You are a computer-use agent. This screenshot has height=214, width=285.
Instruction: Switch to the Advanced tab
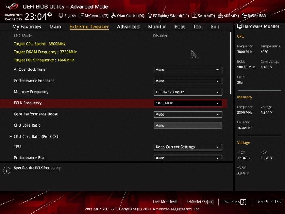(128, 27)
